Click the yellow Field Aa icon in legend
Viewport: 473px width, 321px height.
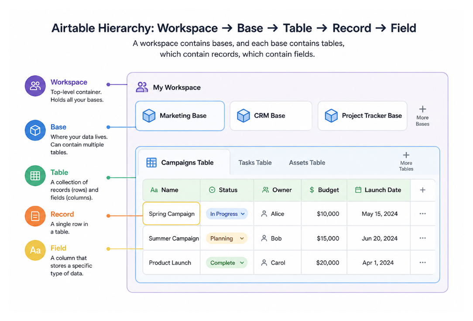[x=35, y=250]
